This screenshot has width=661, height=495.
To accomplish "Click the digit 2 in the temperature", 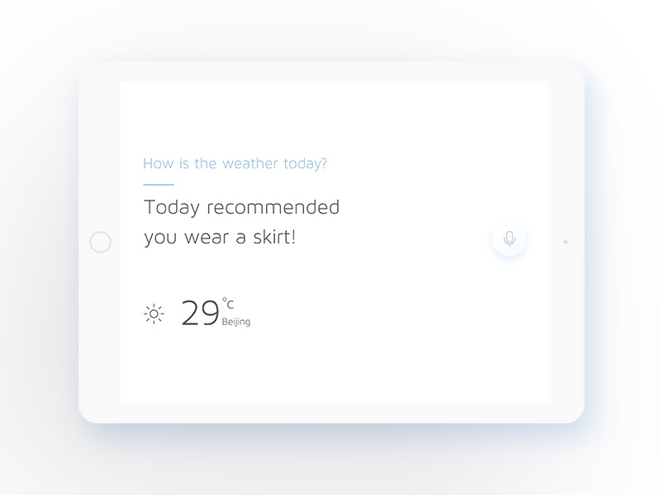I will pos(189,313).
